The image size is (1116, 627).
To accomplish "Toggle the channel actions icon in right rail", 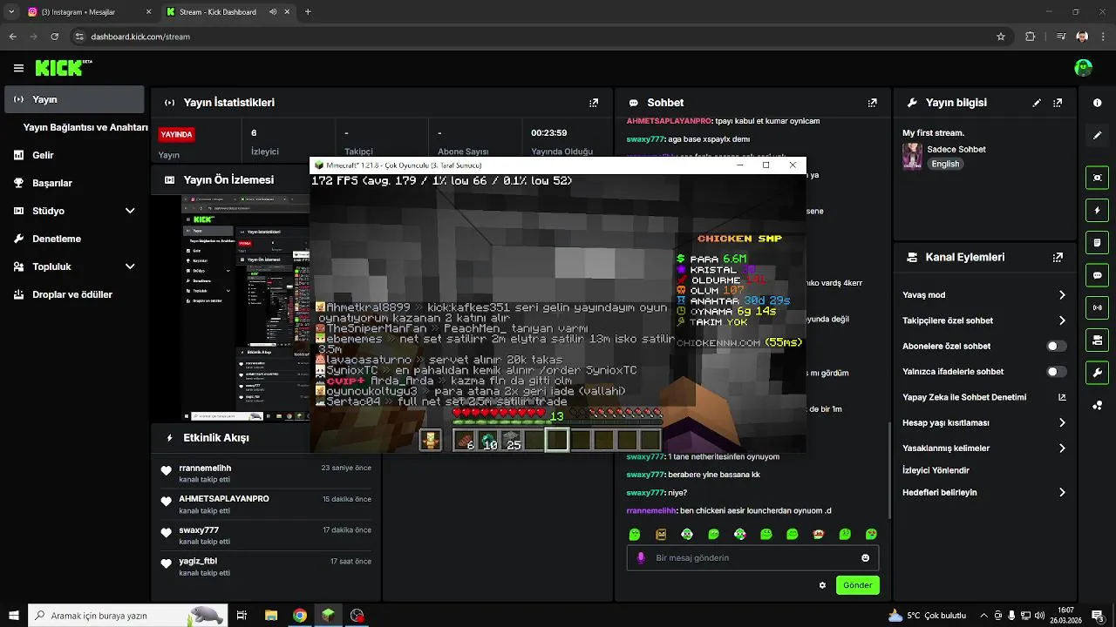I will point(1097,340).
